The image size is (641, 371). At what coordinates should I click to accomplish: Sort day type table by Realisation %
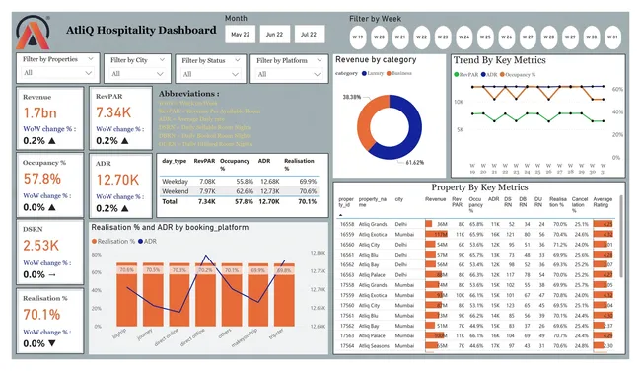coord(299,165)
